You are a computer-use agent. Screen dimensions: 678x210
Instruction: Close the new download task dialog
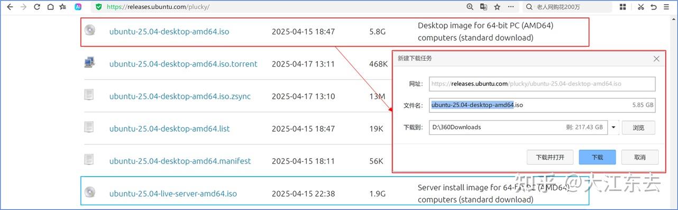pyautogui.click(x=656, y=59)
